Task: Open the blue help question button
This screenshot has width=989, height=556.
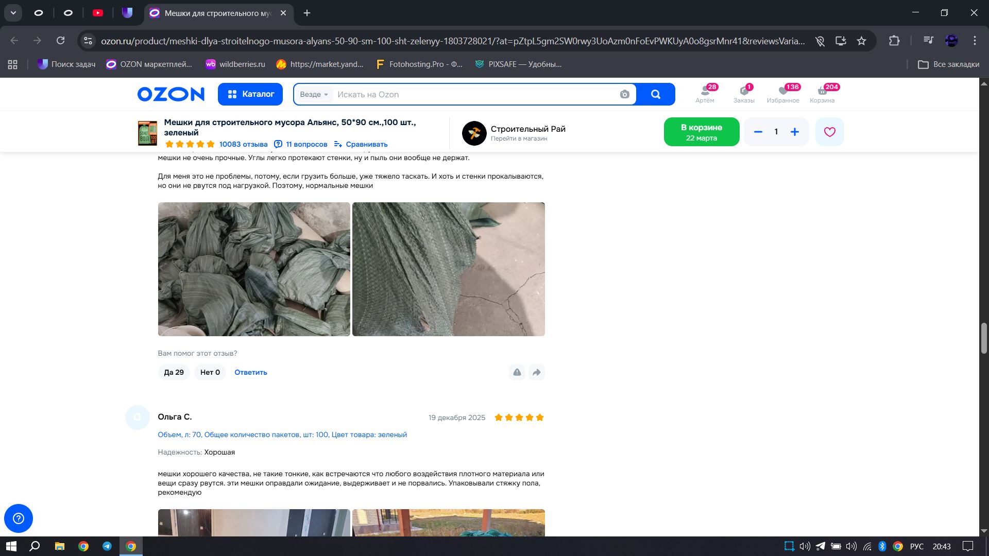Action: 19,518
